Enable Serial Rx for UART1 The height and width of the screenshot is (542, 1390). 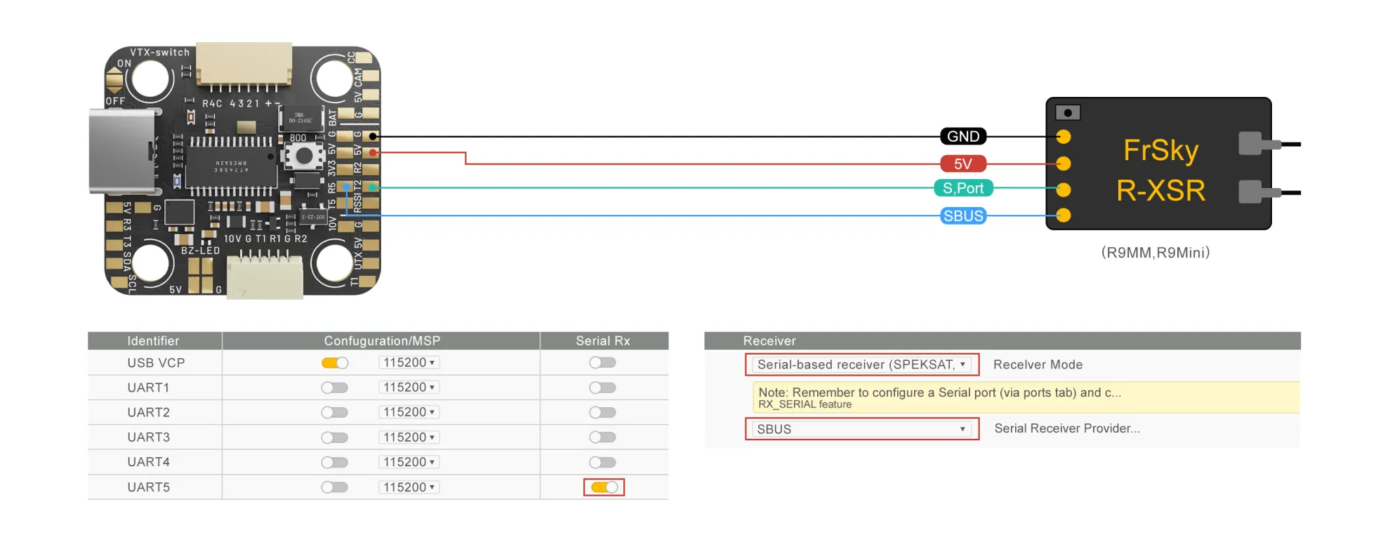point(603,388)
